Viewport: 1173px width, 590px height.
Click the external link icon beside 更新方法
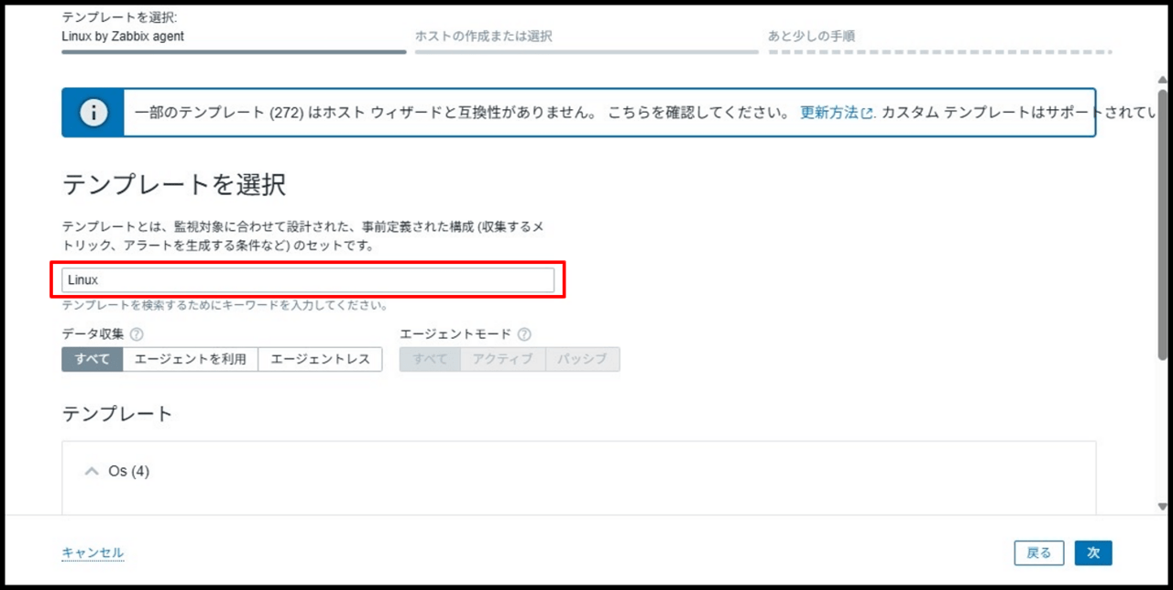(867, 114)
